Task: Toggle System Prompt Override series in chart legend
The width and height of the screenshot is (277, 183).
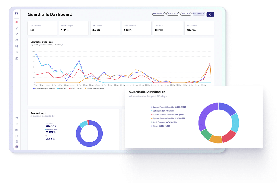Action: click(x=44, y=89)
